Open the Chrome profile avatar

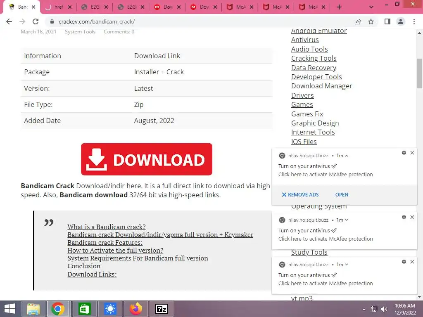pos(401,21)
